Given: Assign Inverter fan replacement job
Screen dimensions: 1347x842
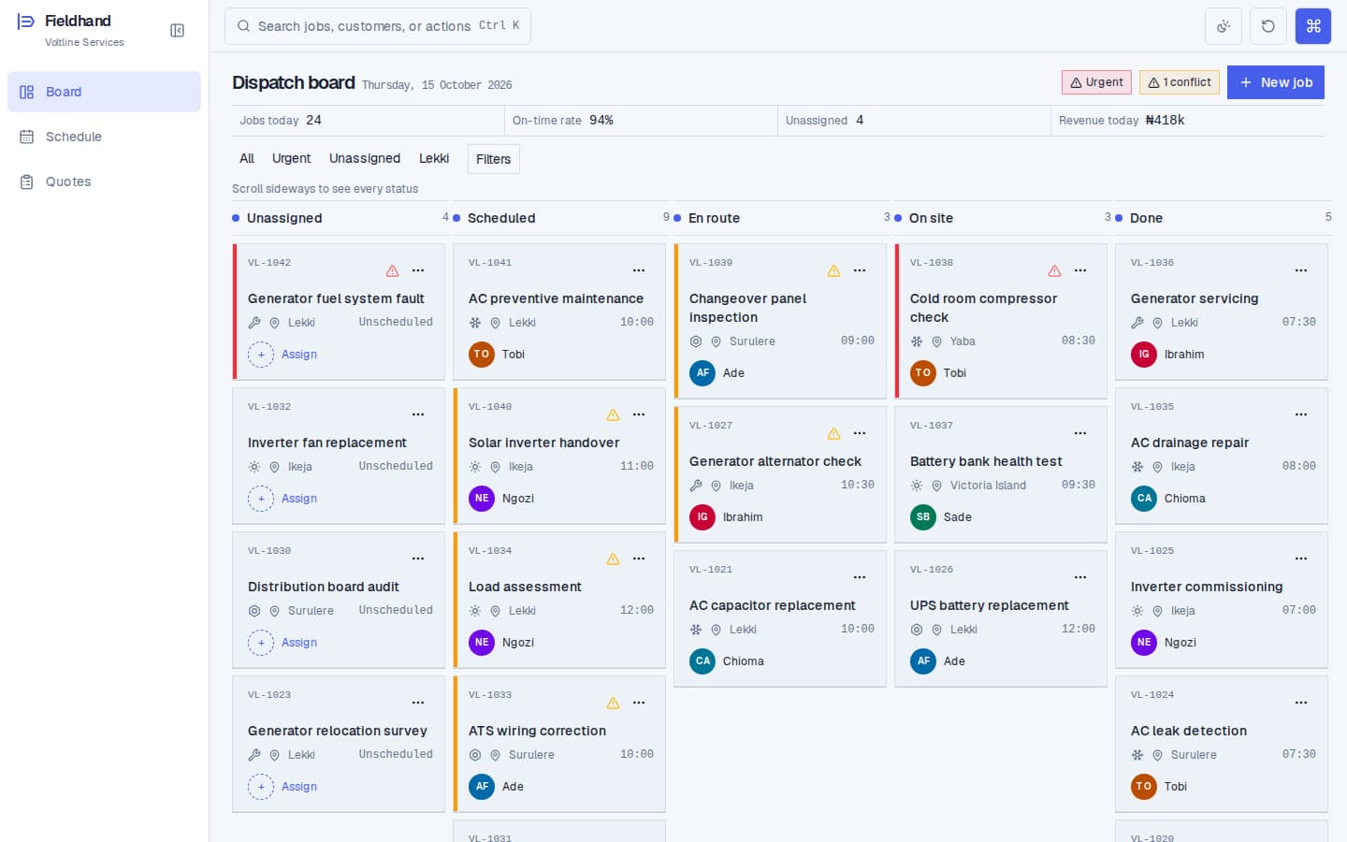Looking at the screenshot, I should (x=282, y=499).
